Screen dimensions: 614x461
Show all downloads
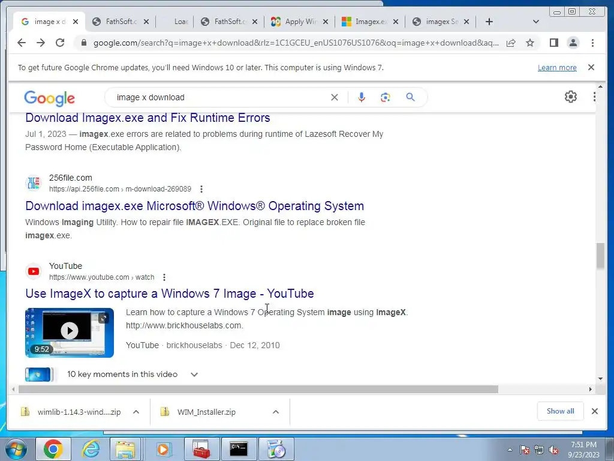[561, 411]
